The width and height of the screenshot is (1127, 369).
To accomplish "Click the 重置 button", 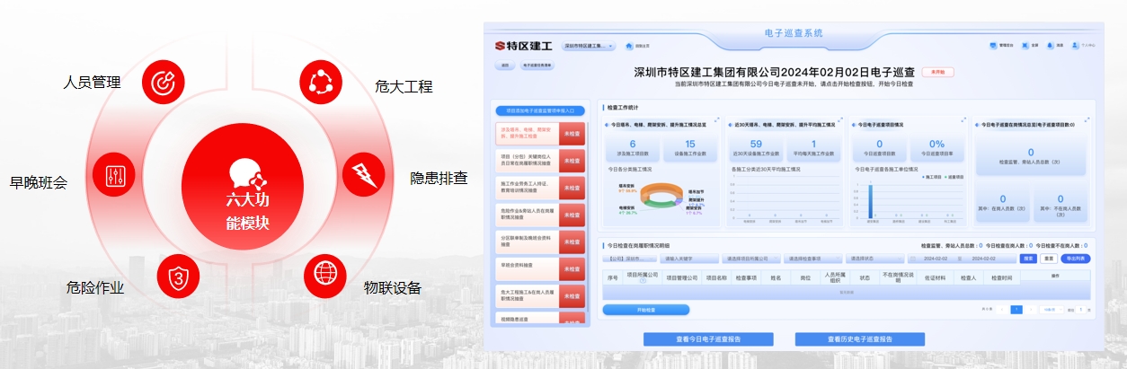I will [1049, 259].
